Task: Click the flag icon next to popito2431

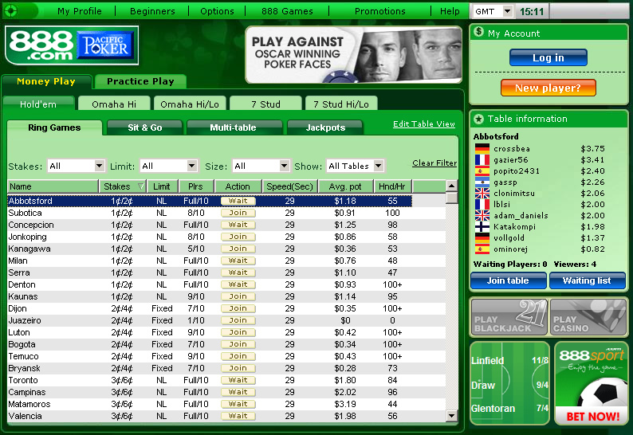Action: tap(482, 170)
